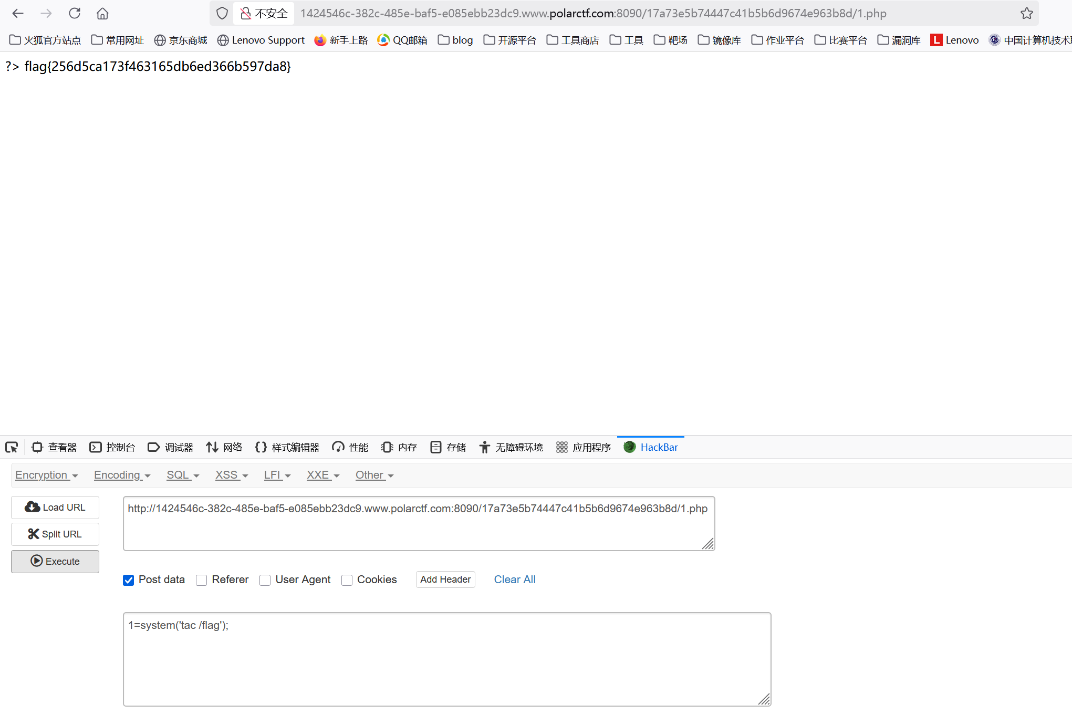Open the QQ邮箱 bookmark
This screenshot has width=1072, height=714.
point(402,40)
